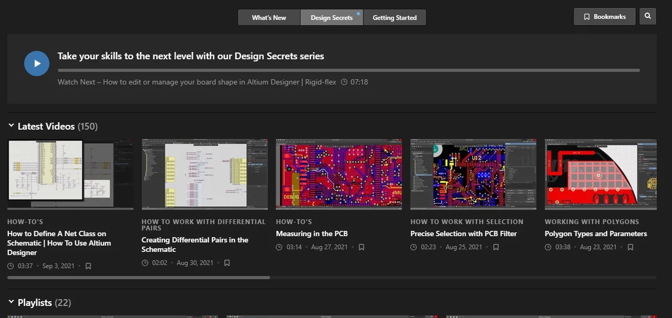This screenshot has width=672, height=318.
Task: Select the Design Secrets tab
Action: [332, 17]
